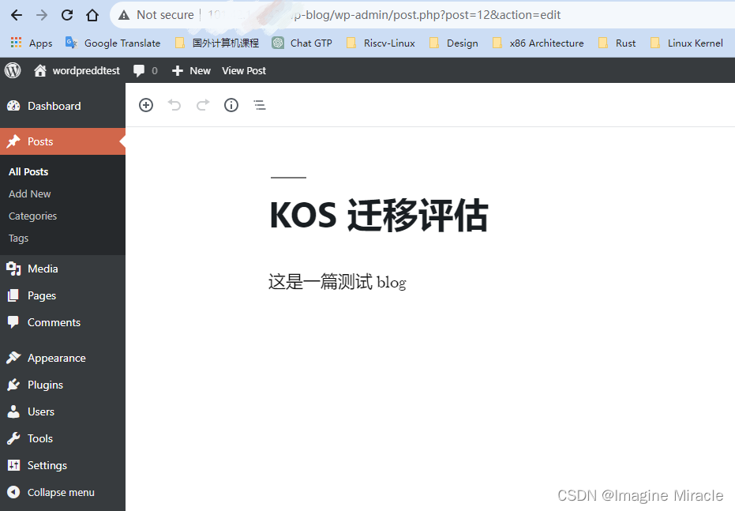This screenshot has height=511, width=735.
Task: Open the block navigation list icon
Action: pyautogui.click(x=260, y=105)
